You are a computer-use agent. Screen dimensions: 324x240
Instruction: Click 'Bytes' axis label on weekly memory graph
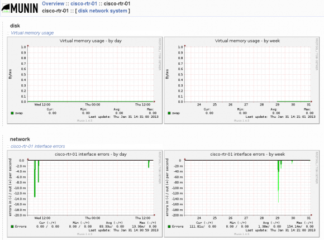167,74
